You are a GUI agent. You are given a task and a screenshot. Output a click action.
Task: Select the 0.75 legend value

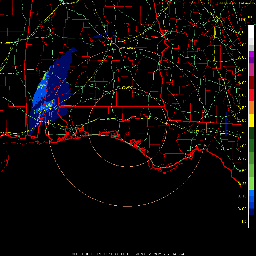click(242, 158)
